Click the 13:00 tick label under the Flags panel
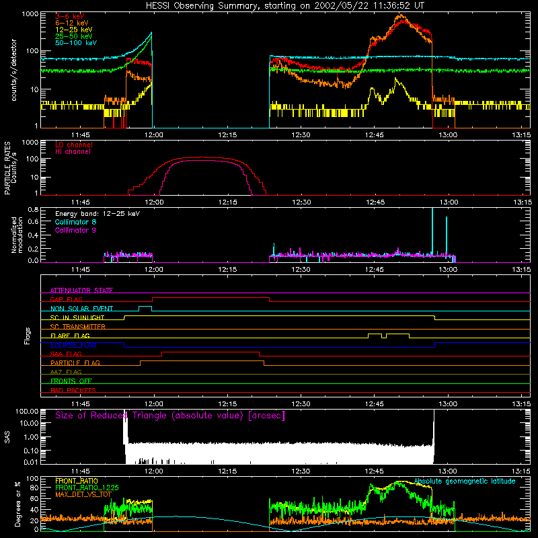538x538 pixels. (448, 404)
